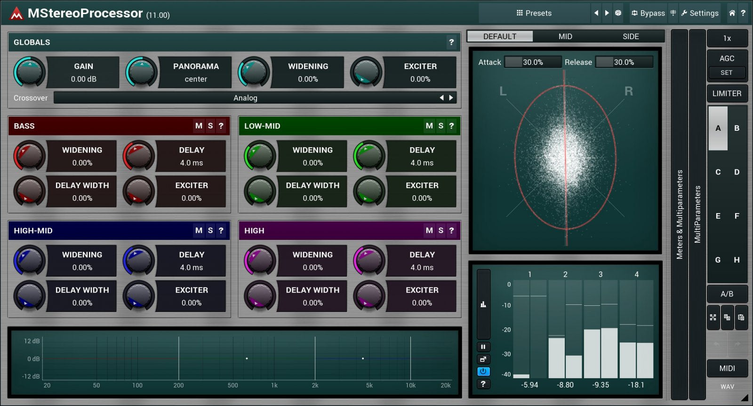
Task: Click the next crossover type arrow
Action: tap(451, 98)
